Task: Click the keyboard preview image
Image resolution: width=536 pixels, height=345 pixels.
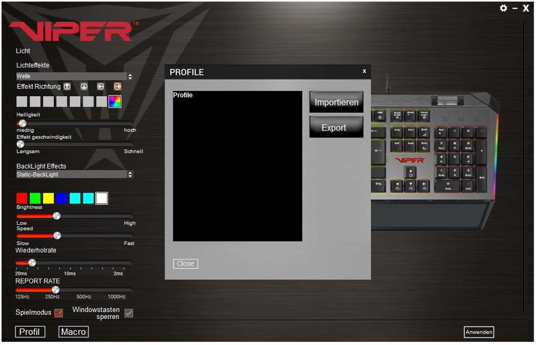Action: click(x=434, y=160)
